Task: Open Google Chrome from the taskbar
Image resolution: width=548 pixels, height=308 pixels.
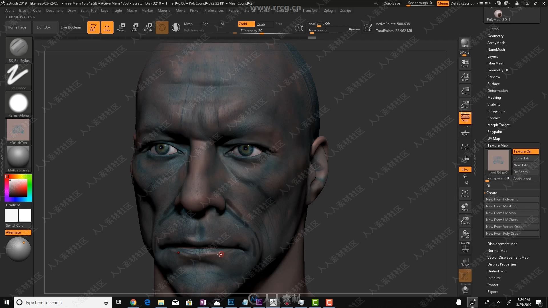Action: [x=133, y=302]
